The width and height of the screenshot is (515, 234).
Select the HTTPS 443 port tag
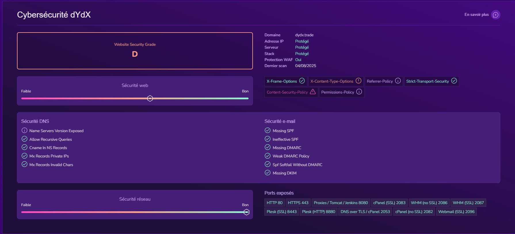tap(298, 203)
